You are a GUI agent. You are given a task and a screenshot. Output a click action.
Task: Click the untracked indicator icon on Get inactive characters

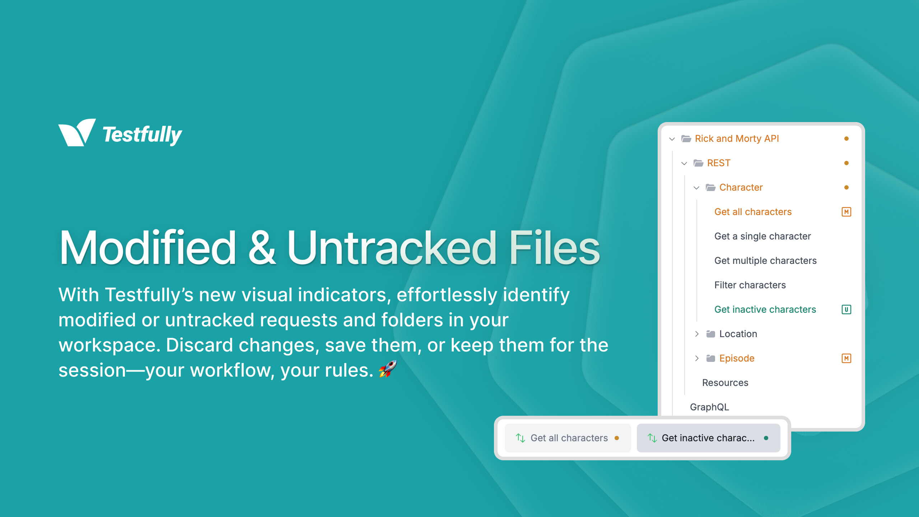point(846,309)
